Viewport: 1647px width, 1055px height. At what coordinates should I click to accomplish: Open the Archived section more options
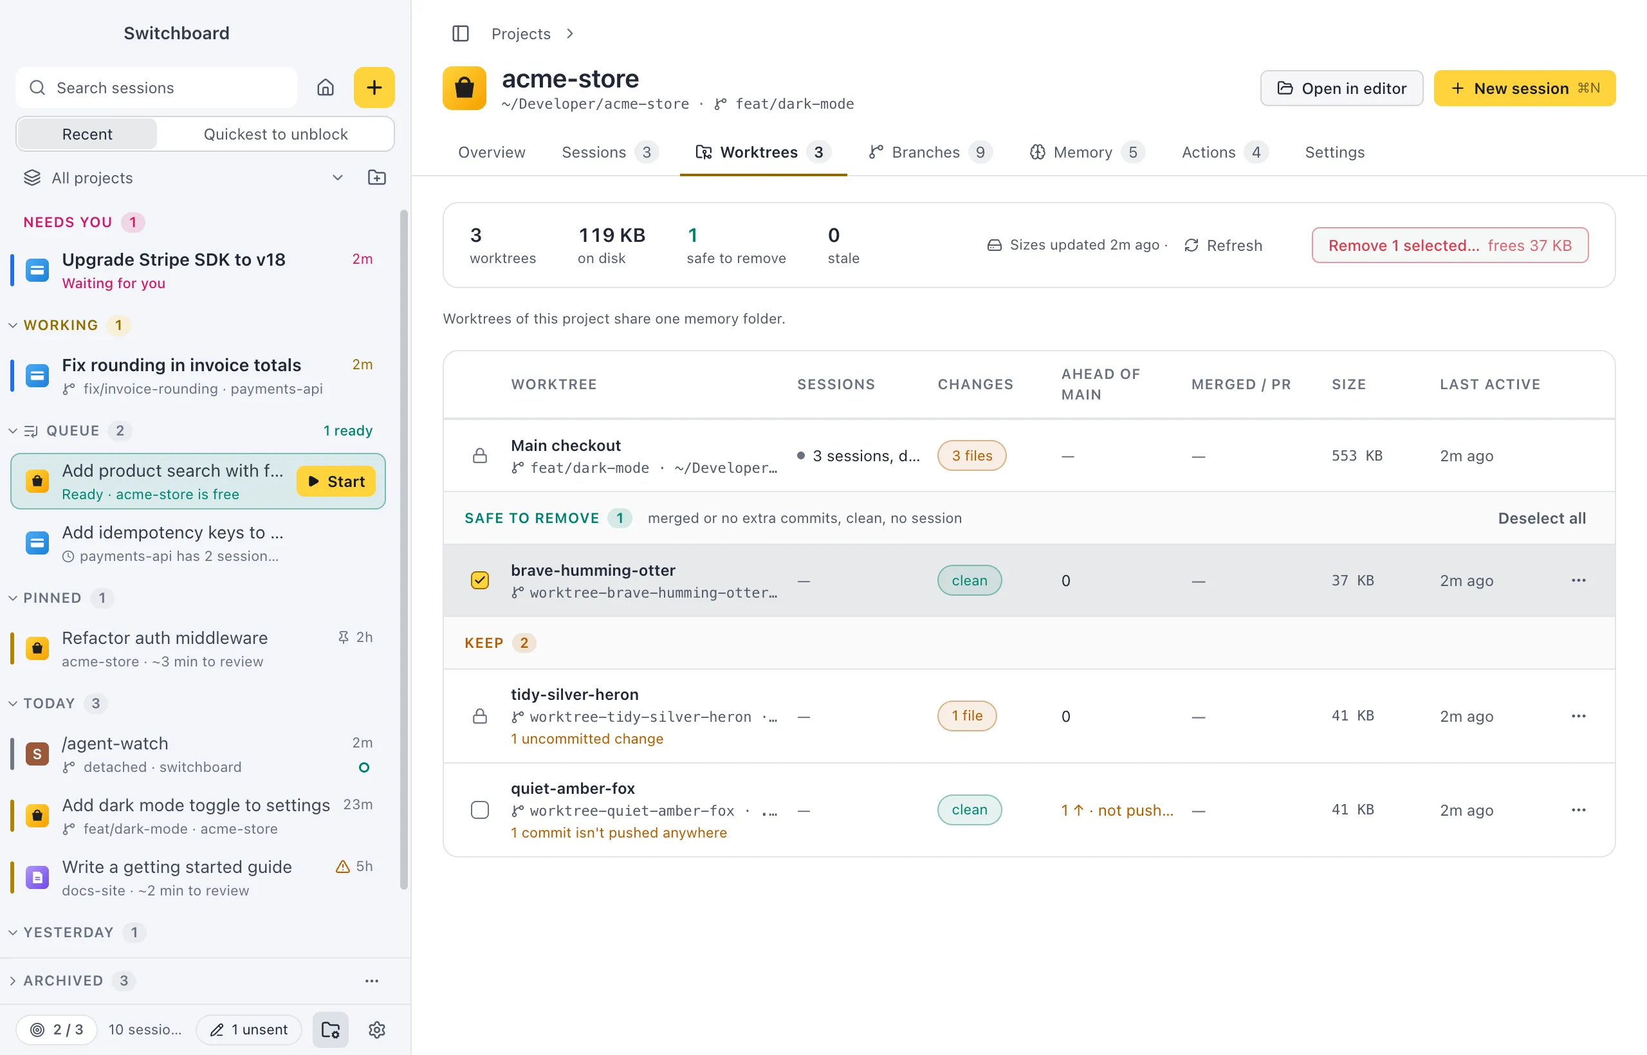click(x=371, y=980)
